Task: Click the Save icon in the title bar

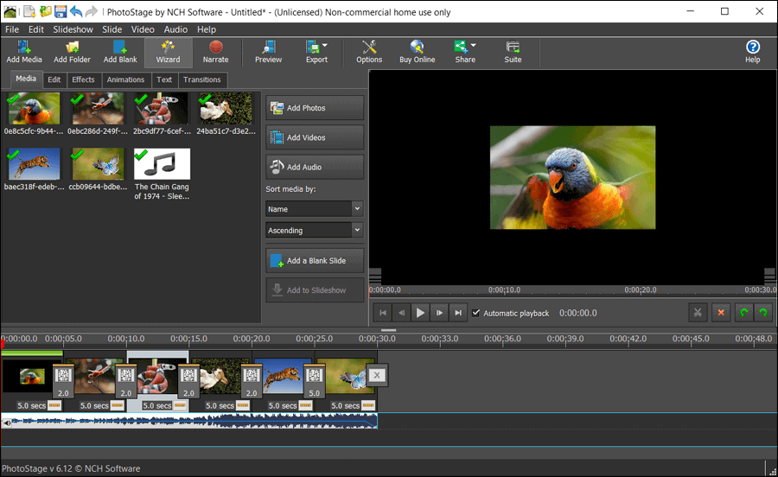Action: coord(61,11)
